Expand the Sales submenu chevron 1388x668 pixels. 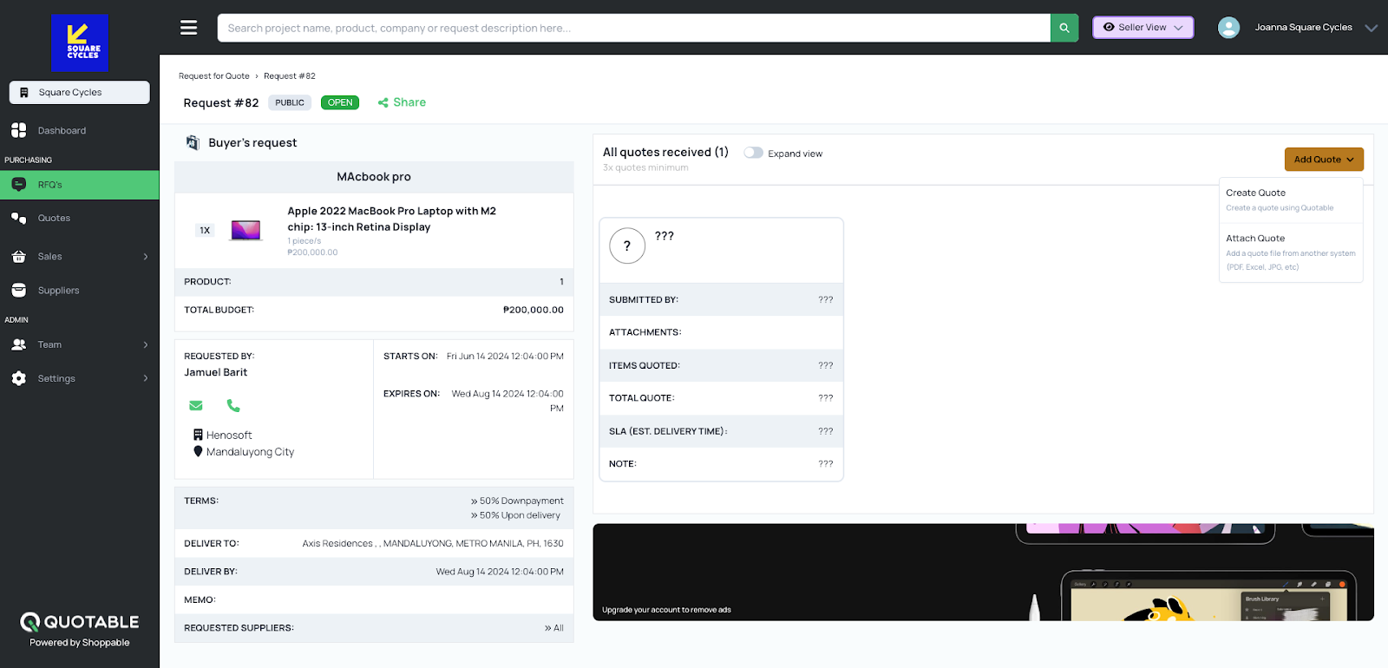146,257
